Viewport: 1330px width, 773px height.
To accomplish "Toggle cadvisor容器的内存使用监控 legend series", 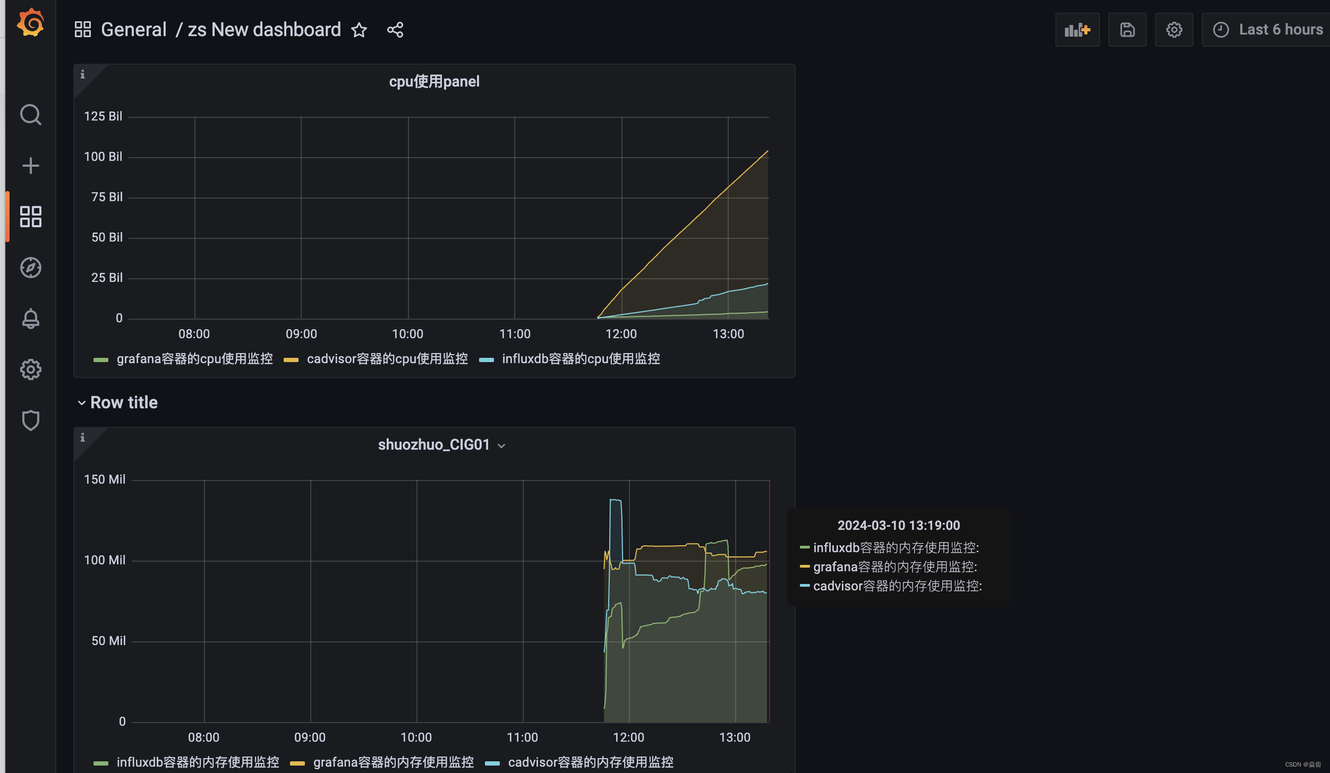I will 591,762.
